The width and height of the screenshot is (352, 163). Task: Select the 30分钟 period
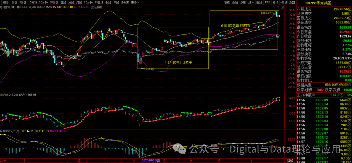pos(43,3)
